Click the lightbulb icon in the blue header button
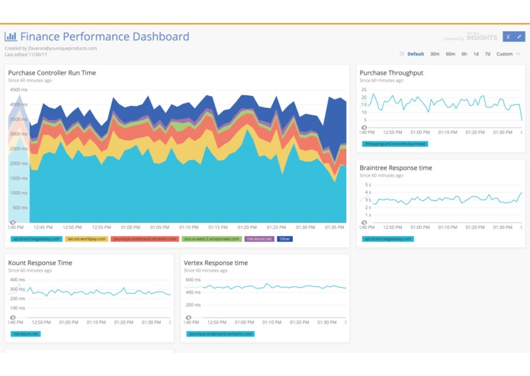This screenshot has width=530, height=376. [508, 37]
